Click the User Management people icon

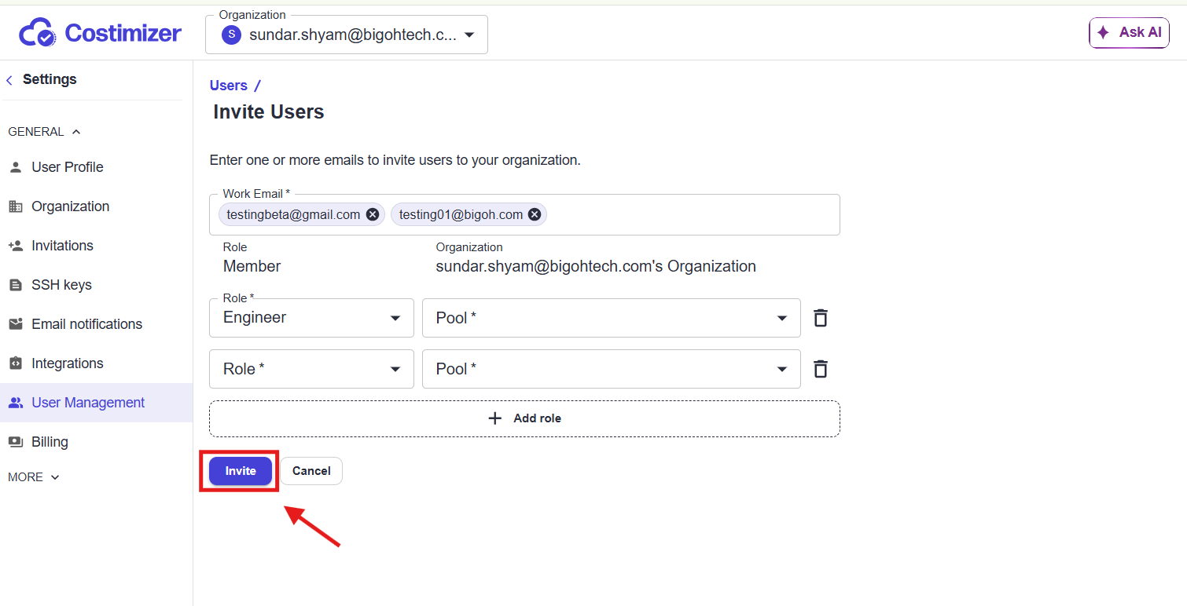click(x=16, y=403)
